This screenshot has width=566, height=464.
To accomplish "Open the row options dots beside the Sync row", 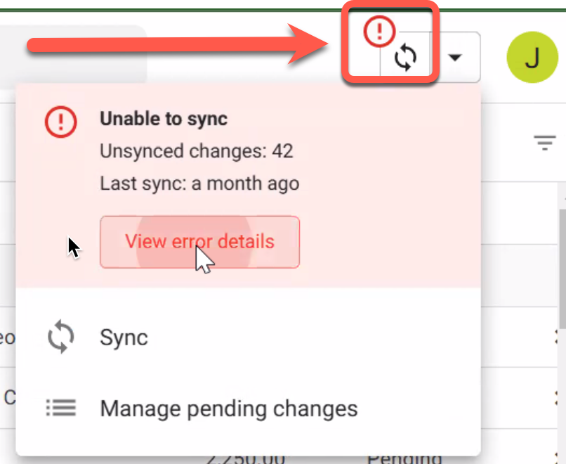I will [558, 337].
